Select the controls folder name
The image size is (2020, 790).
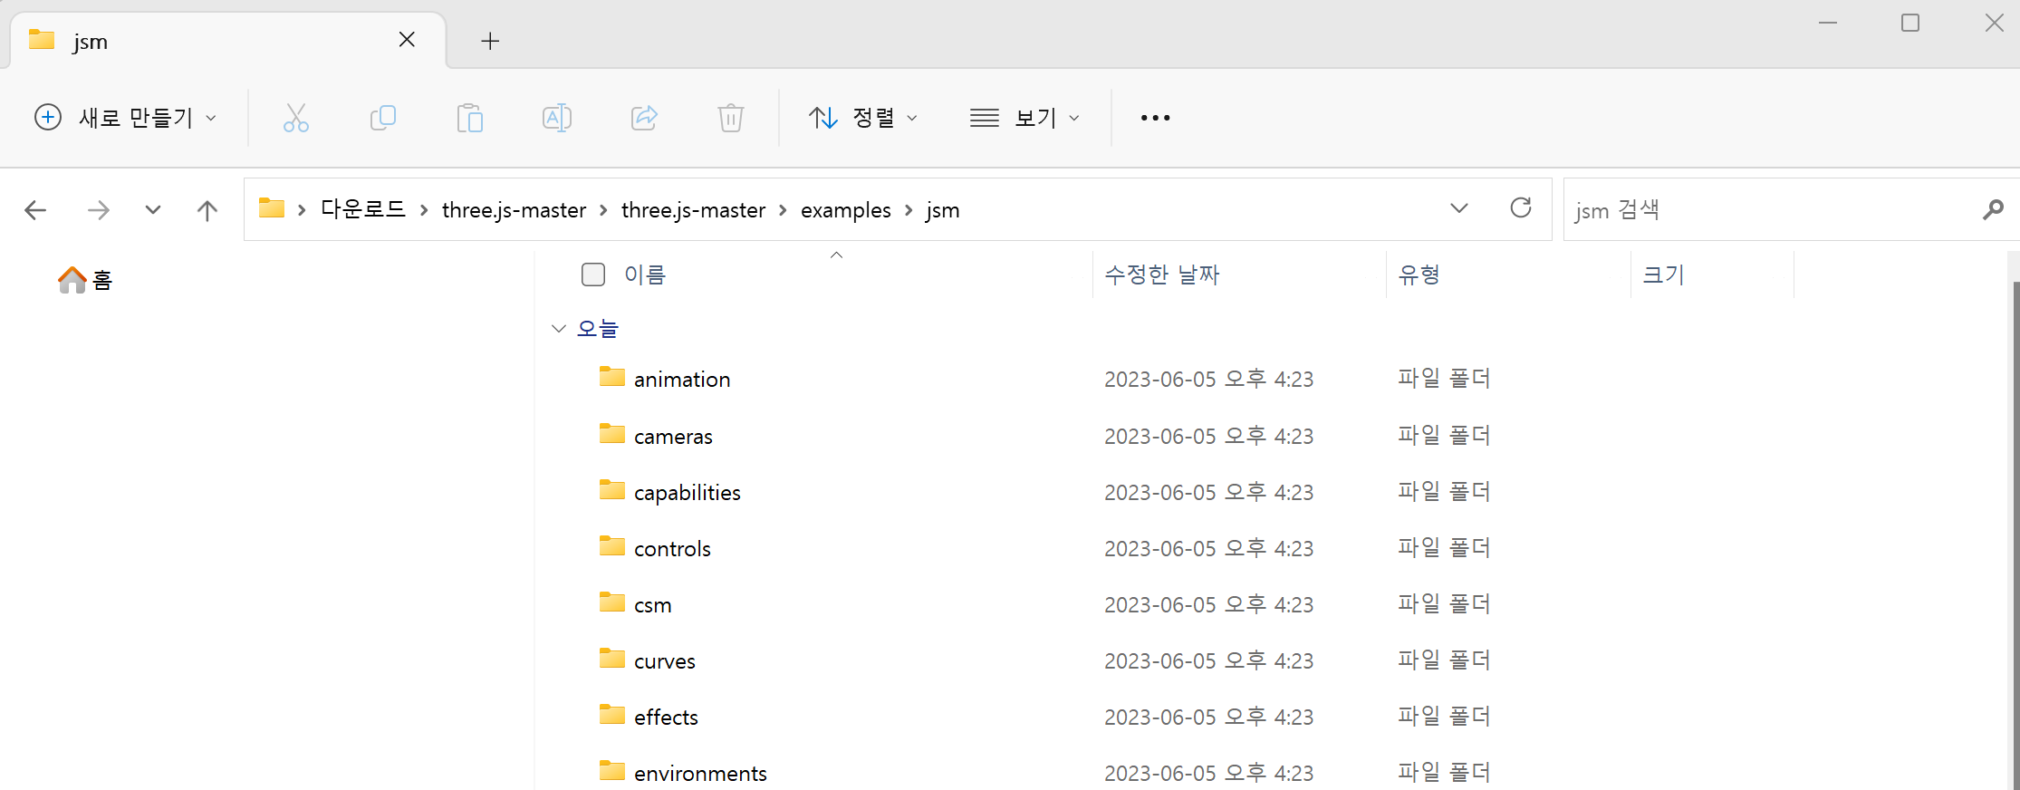[x=672, y=549]
